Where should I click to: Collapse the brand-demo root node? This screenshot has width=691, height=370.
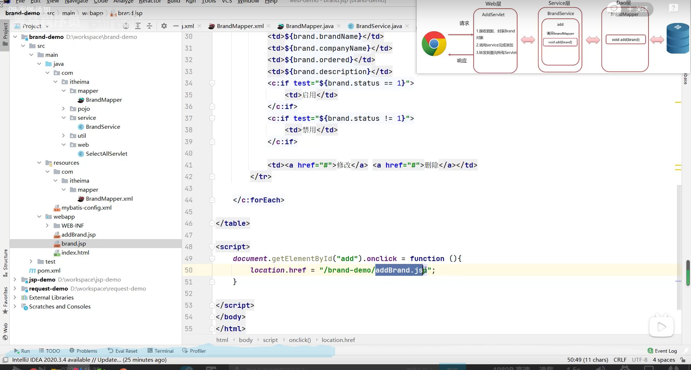tap(15, 37)
